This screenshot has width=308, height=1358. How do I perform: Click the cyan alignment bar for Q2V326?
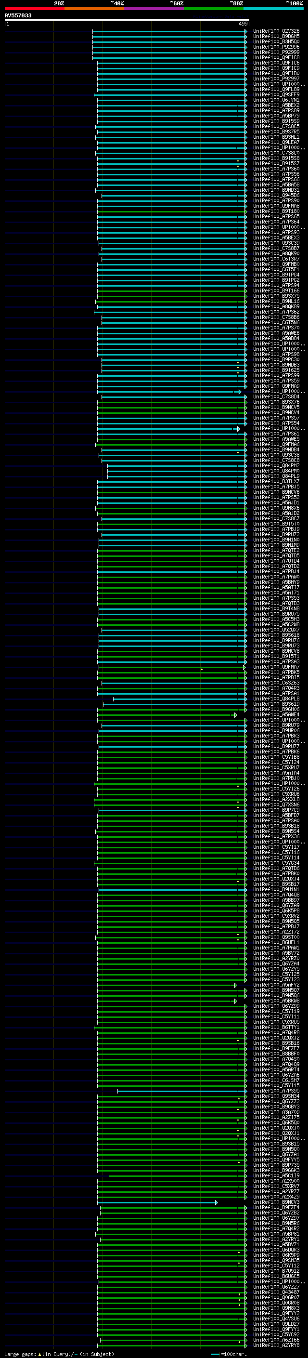tap(169, 31)
